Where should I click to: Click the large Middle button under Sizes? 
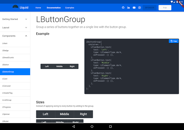pos(64,114)
